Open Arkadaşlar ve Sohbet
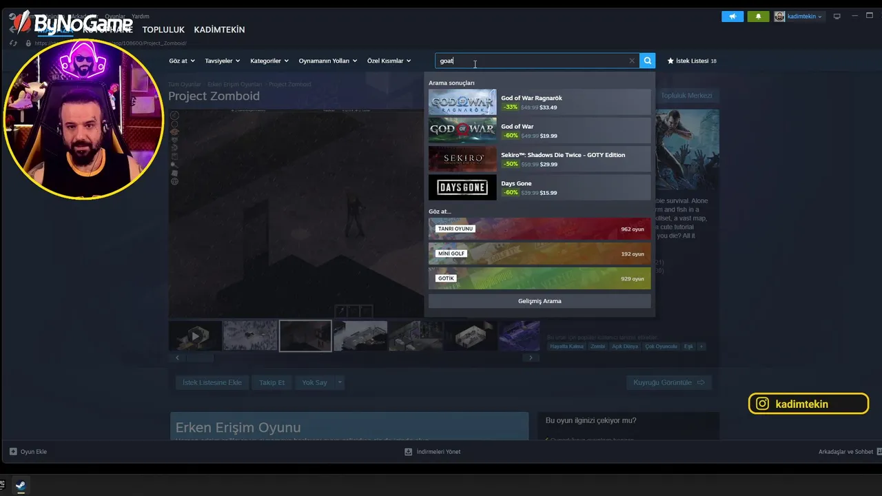882x496 pixels. point(845,452)
